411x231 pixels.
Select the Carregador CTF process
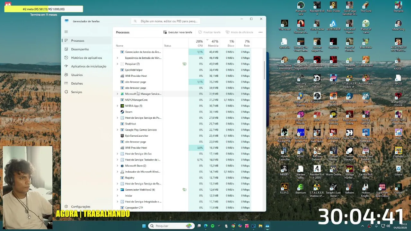tap(182, 208)
